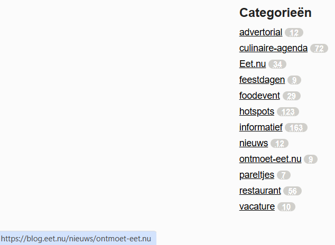Open the nieuws category

tap(254, 143)
